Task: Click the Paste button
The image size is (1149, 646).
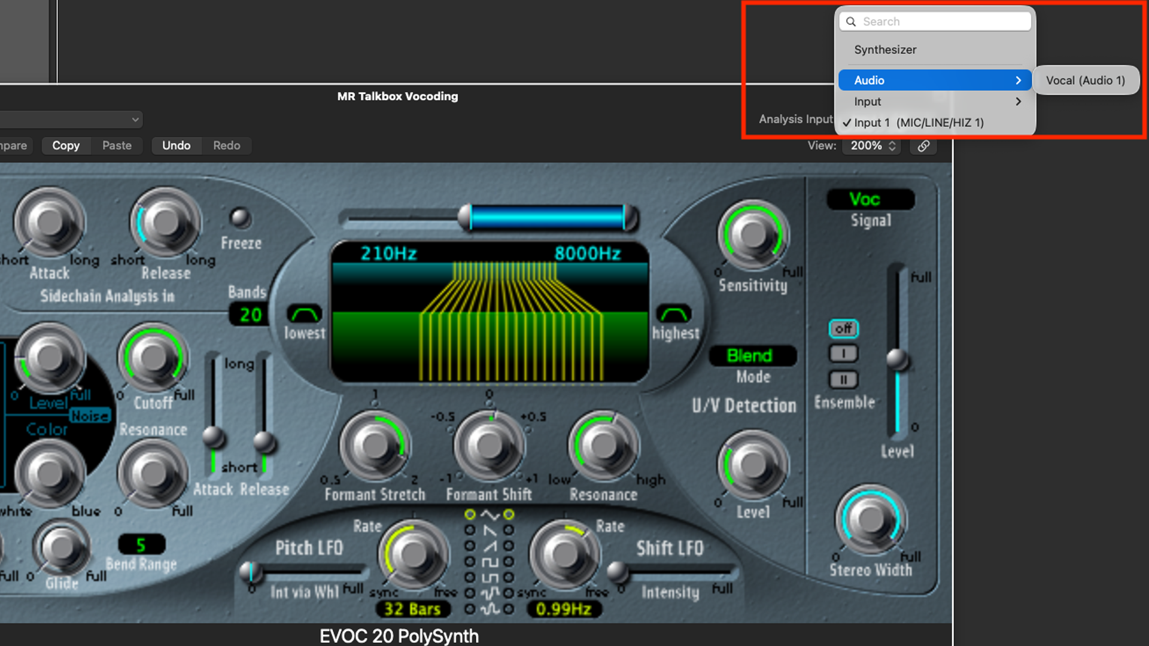Action: pyautogui.click(x=117, y=146)
